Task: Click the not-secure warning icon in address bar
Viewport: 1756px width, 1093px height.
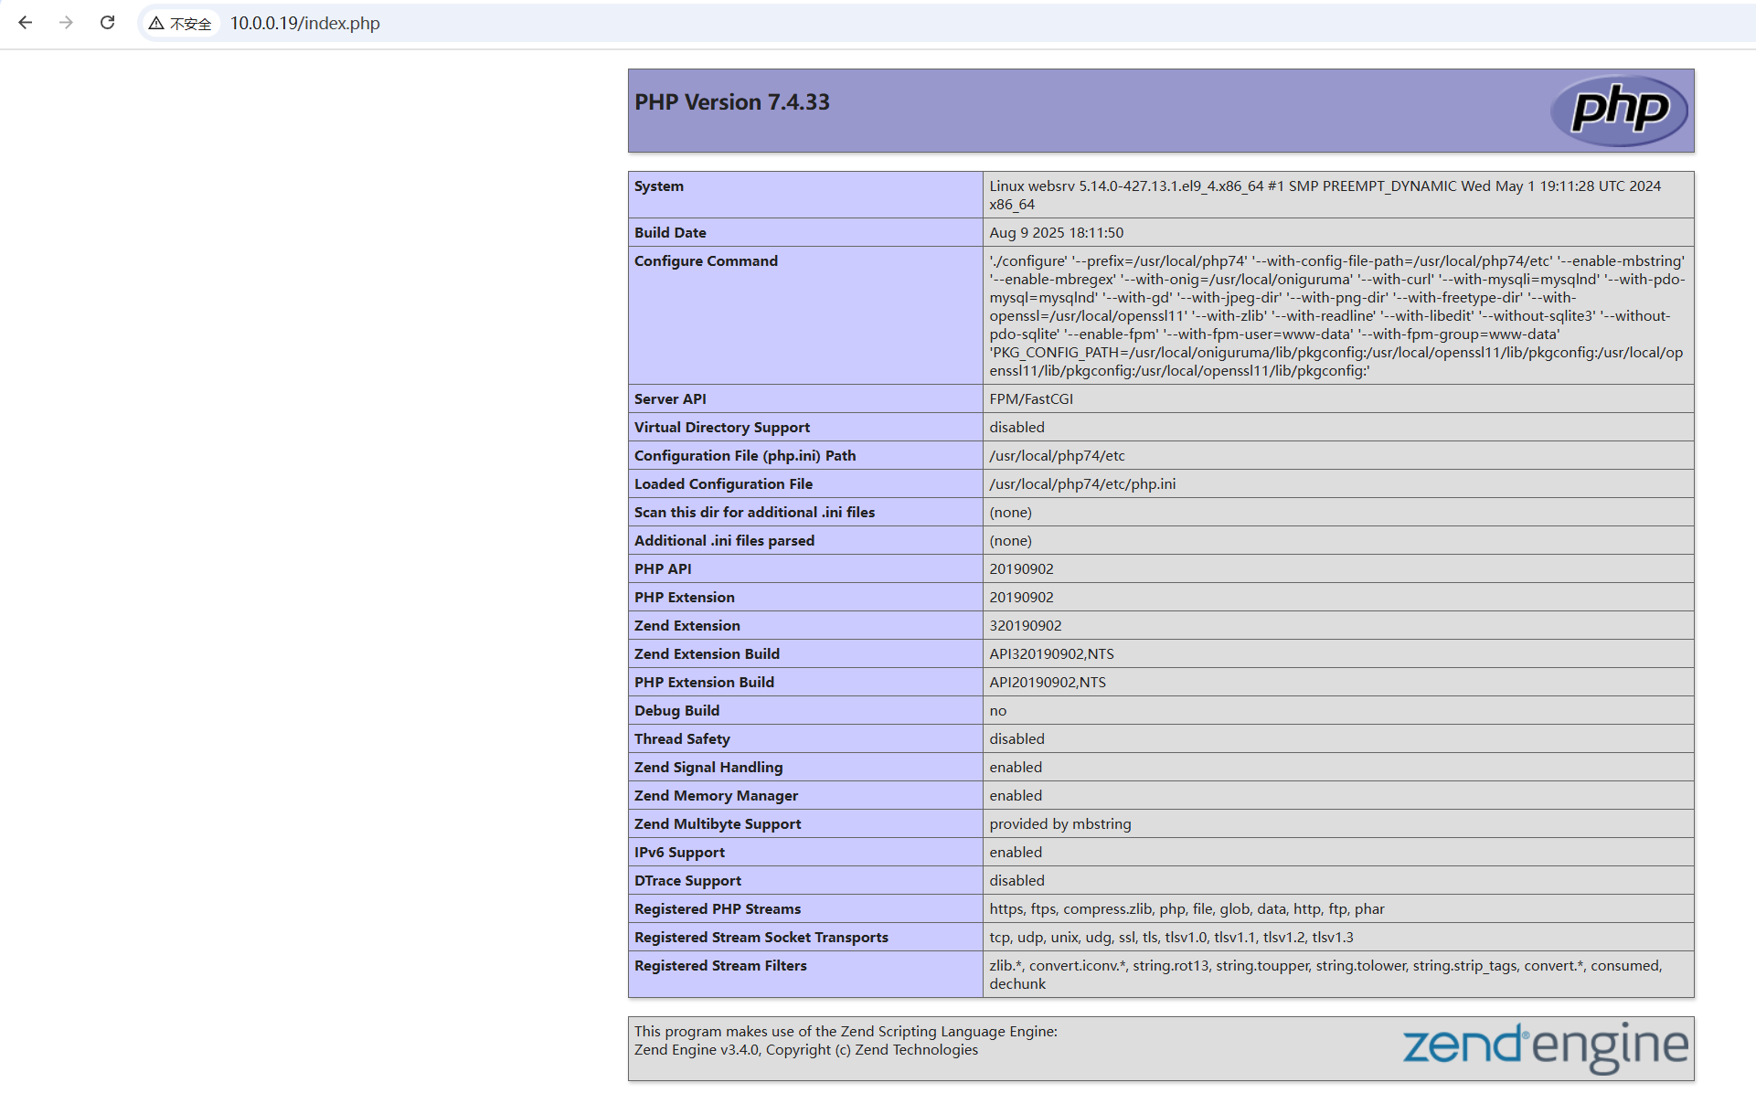Action: (156, 24)
